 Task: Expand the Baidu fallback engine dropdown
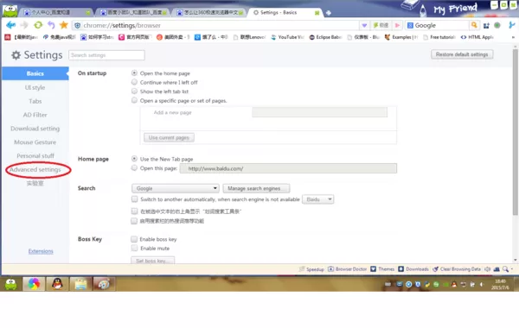pos(317,199)
